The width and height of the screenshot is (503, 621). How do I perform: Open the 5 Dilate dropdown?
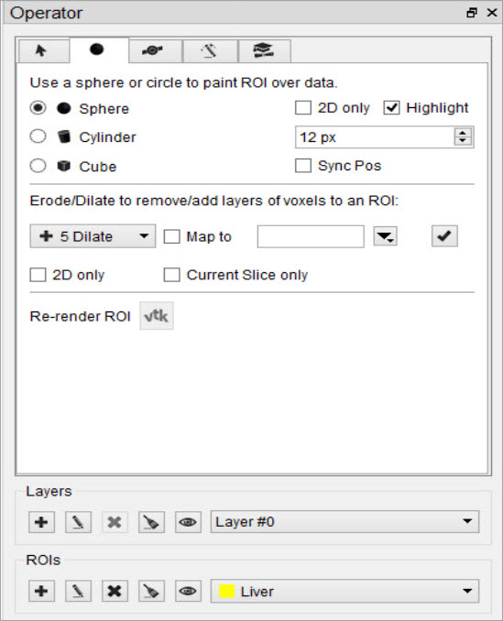click(x=93, y=236)
